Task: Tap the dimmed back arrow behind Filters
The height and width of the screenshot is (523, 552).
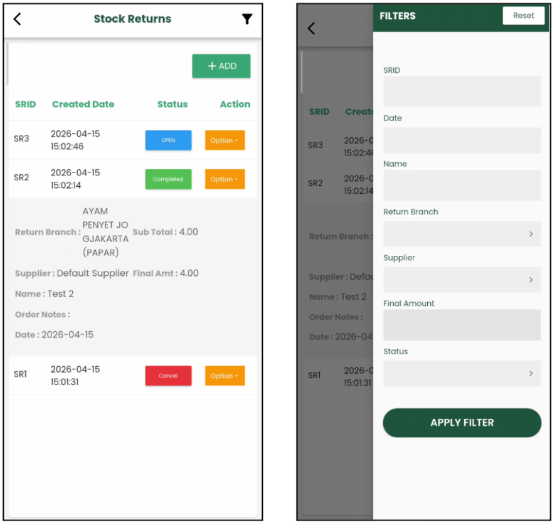Action: point(311,28)
